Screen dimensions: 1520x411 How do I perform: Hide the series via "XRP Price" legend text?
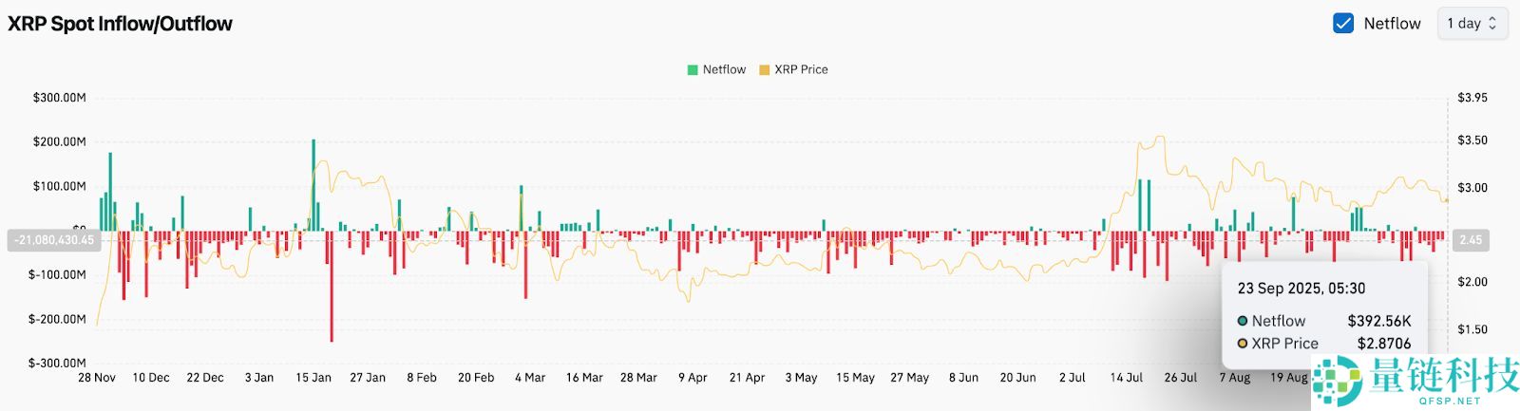[801, 69]
